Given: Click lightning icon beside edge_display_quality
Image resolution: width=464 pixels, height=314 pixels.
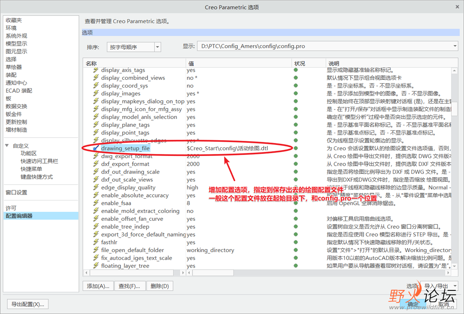Looking at the screenshot, I should [96, 187].
